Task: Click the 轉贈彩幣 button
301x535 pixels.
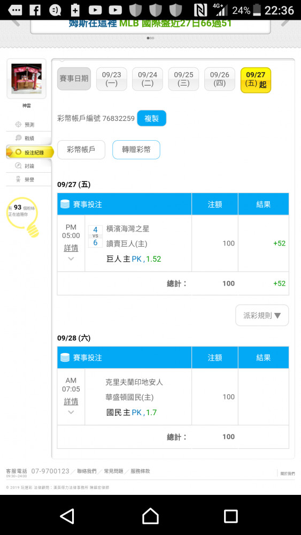Action: click(x=136, y=150)
